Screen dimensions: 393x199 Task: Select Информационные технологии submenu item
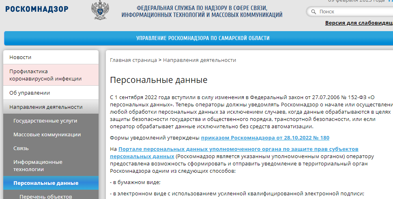point(51,165)
